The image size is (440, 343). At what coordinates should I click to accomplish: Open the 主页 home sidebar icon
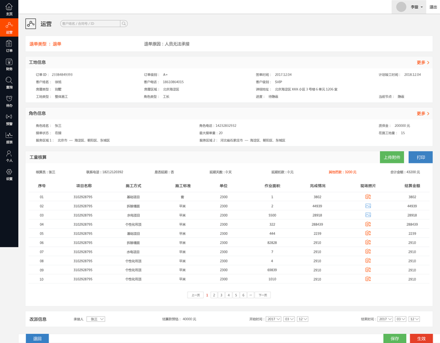[9, 9]
